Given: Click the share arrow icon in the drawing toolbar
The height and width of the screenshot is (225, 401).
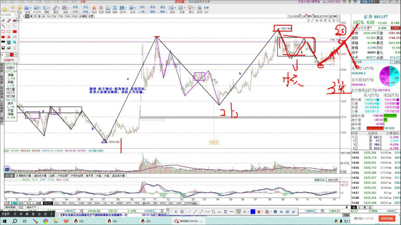Looking at the screenshot, I should (293, 212).
